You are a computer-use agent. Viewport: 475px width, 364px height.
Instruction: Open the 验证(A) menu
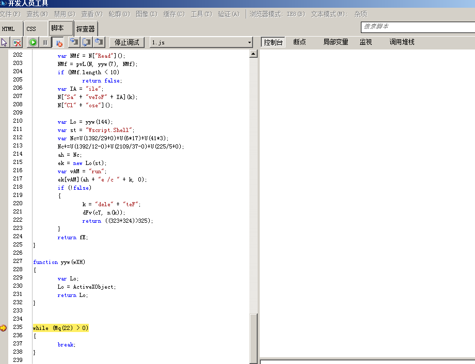tap(229, 14)
